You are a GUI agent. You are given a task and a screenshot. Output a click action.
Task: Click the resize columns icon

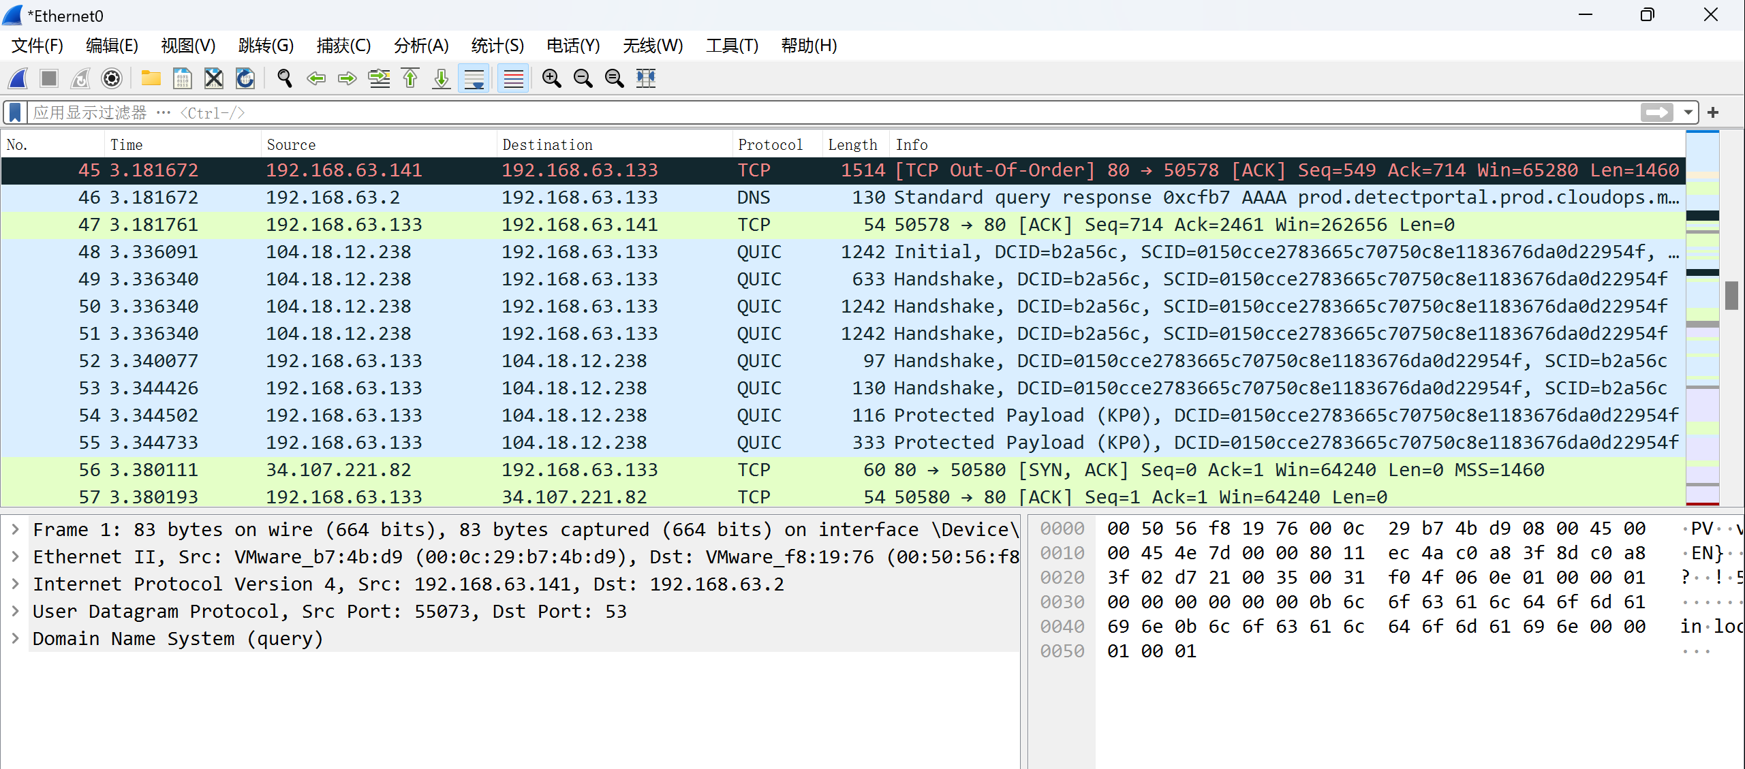pyautogui.click(x=645, y=78)
